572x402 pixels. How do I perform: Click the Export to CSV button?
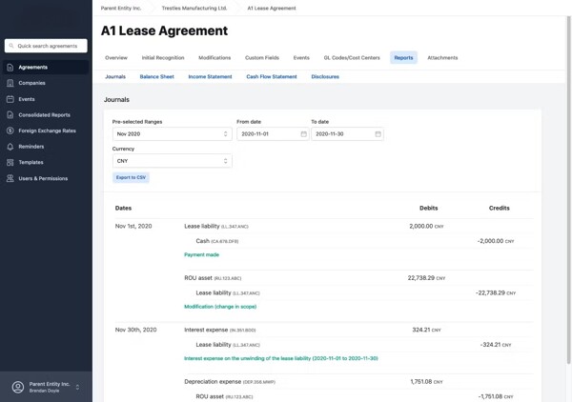(x=131, y=177)
